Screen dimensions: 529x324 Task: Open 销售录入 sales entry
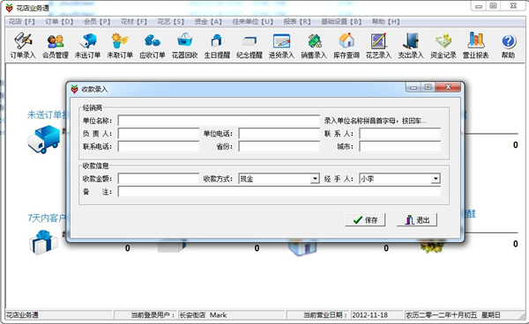pyautogui.click(x=314, y=46)
